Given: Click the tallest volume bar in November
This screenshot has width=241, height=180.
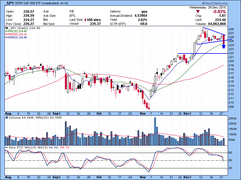Looking at the screenshot, I should [x=155, y=131].
